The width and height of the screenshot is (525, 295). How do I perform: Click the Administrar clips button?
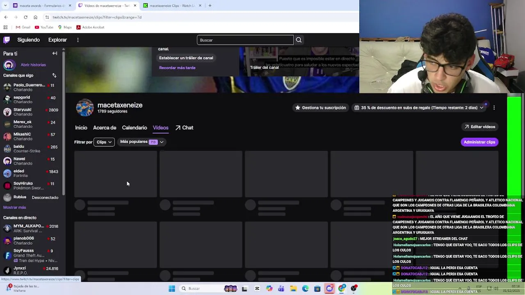[479, 142]
